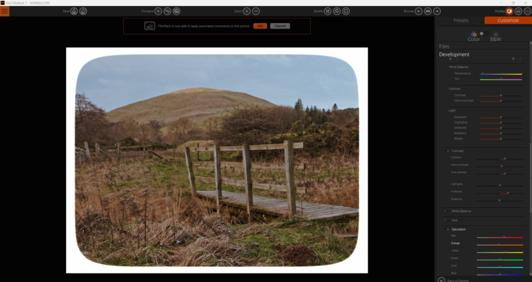
Task: Cancel the automated corrections prompt
Action: point(279,26)
